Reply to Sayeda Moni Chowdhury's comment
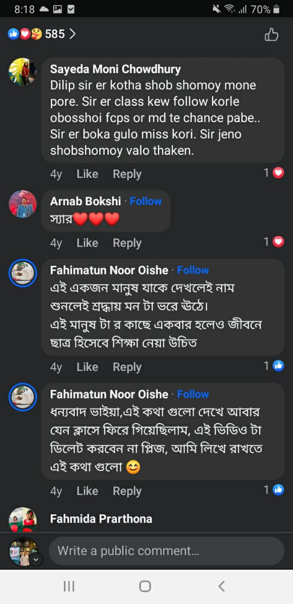This screenshot has width=293, height=604. click(x=127, y=174)
